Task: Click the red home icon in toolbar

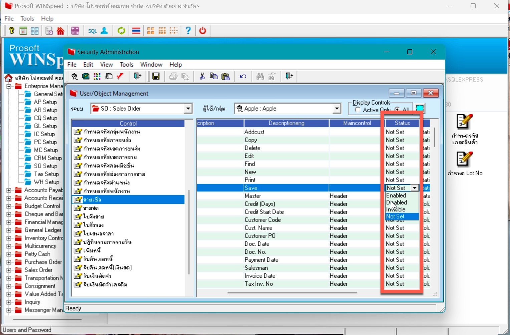Action: [60, 31]
